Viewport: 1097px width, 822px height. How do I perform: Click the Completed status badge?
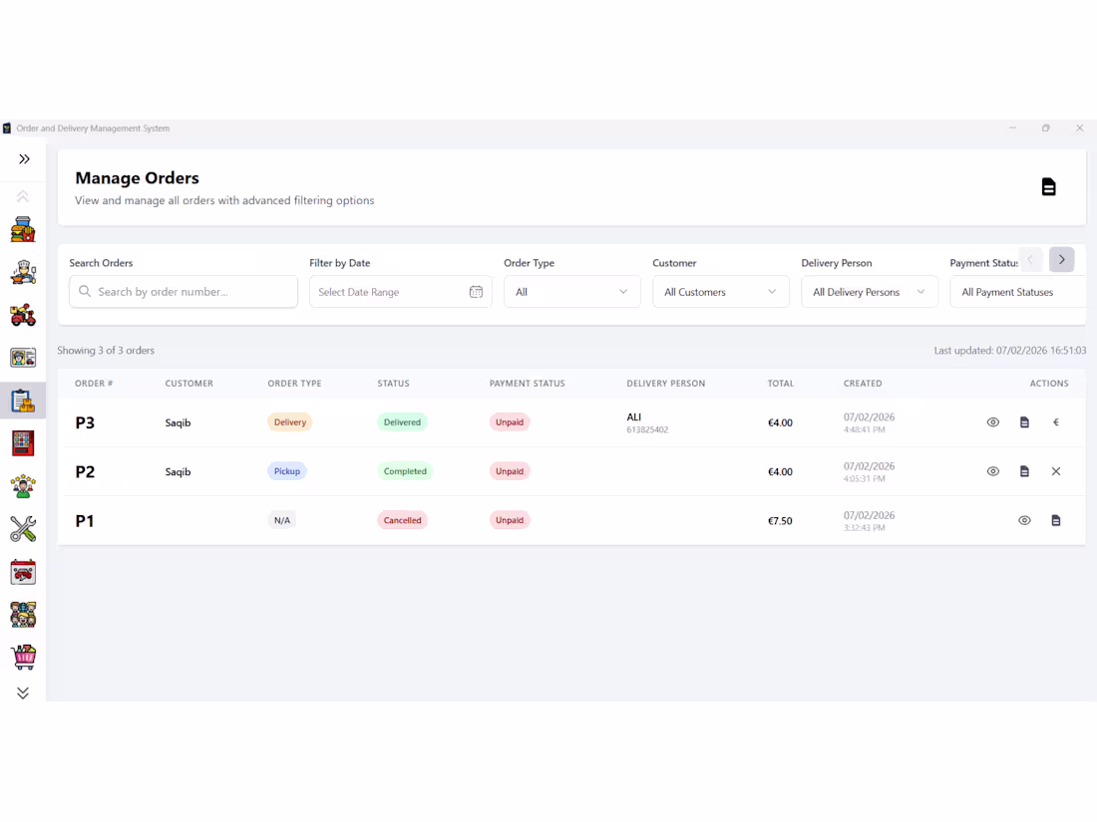coord(404,471)
